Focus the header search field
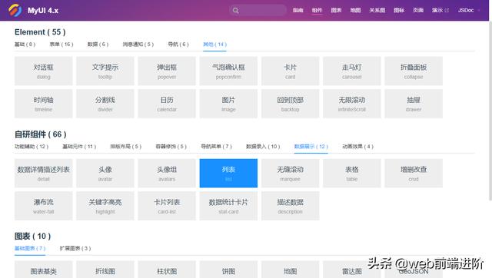This screenshot has width=492, height=278. [x=258, y=10]
